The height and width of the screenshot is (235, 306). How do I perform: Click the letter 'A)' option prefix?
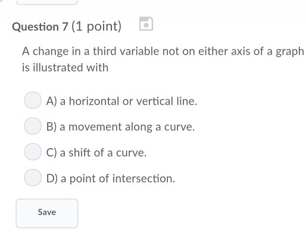coord(52,101)
